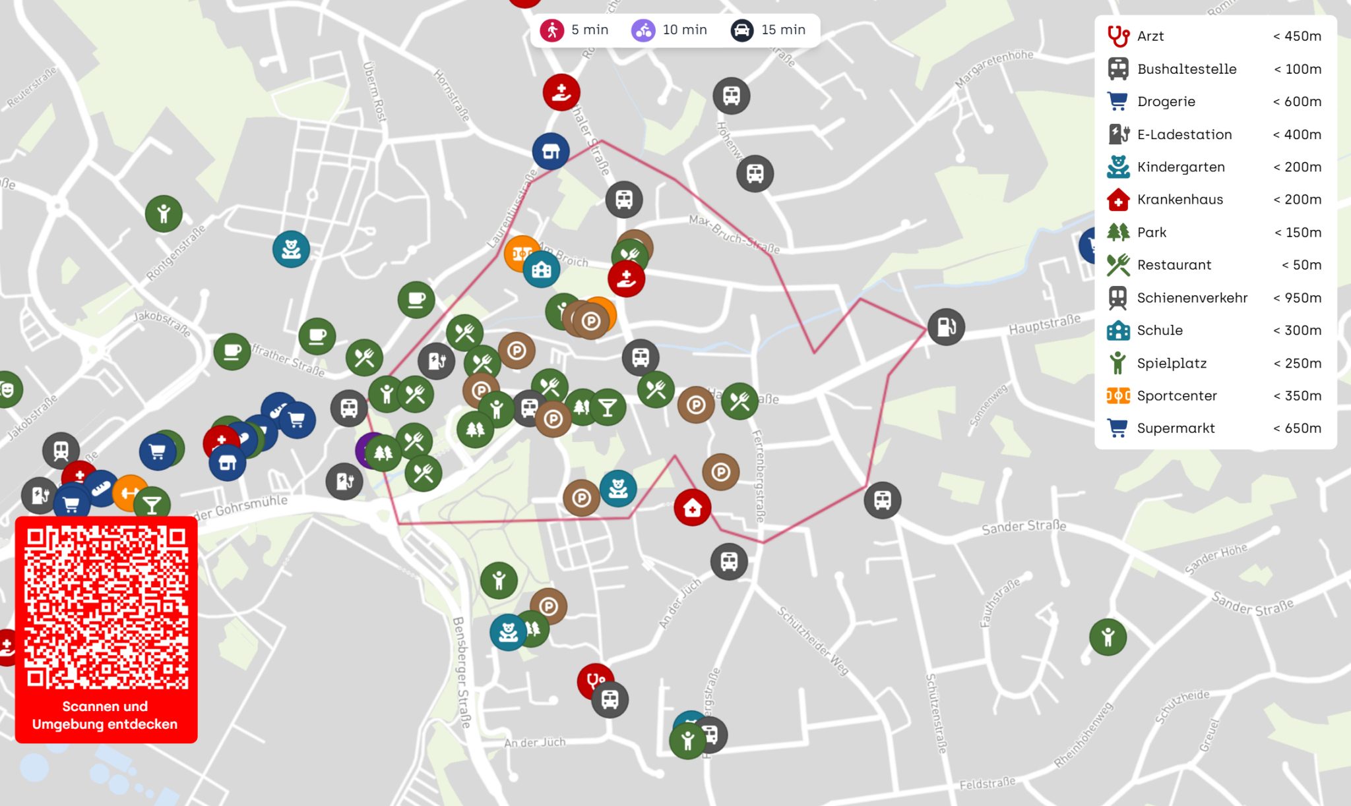
Task: Select the 15 min driving isochrone
Action: pos(769,30)
